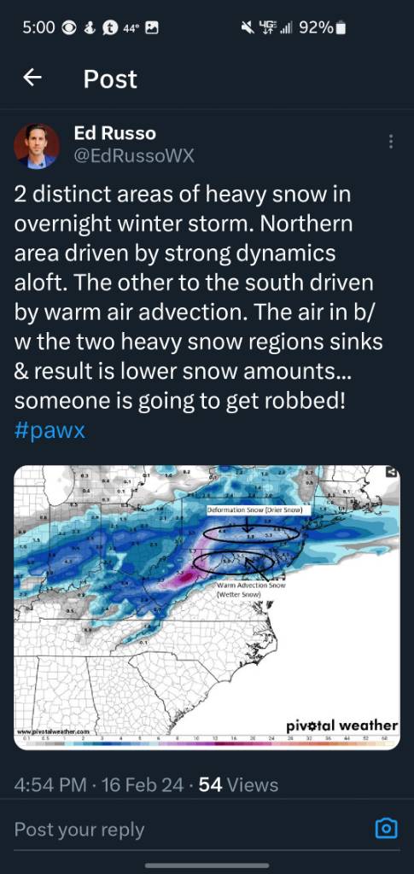Tap the share icon on map image

point(391,472)
